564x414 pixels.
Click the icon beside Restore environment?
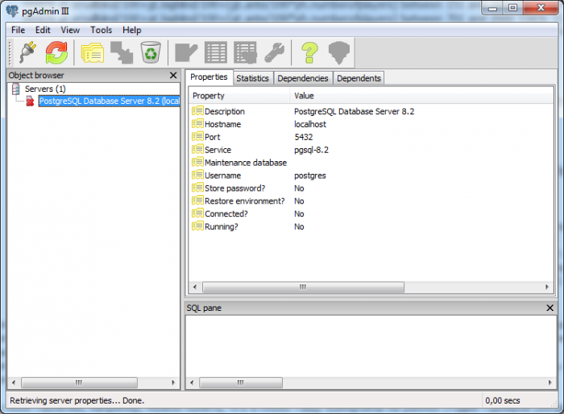(197, 201)
